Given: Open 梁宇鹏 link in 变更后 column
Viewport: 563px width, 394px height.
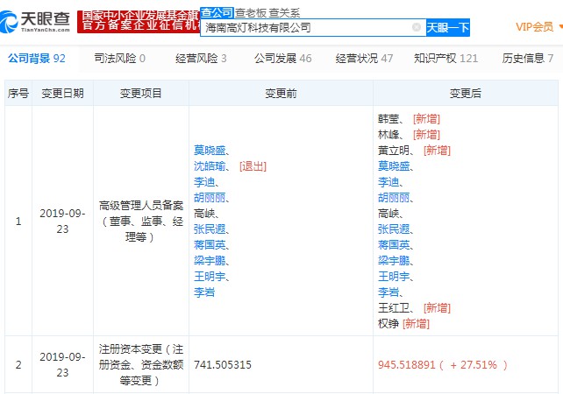Looking at the screenshot, I should [394, 261].
